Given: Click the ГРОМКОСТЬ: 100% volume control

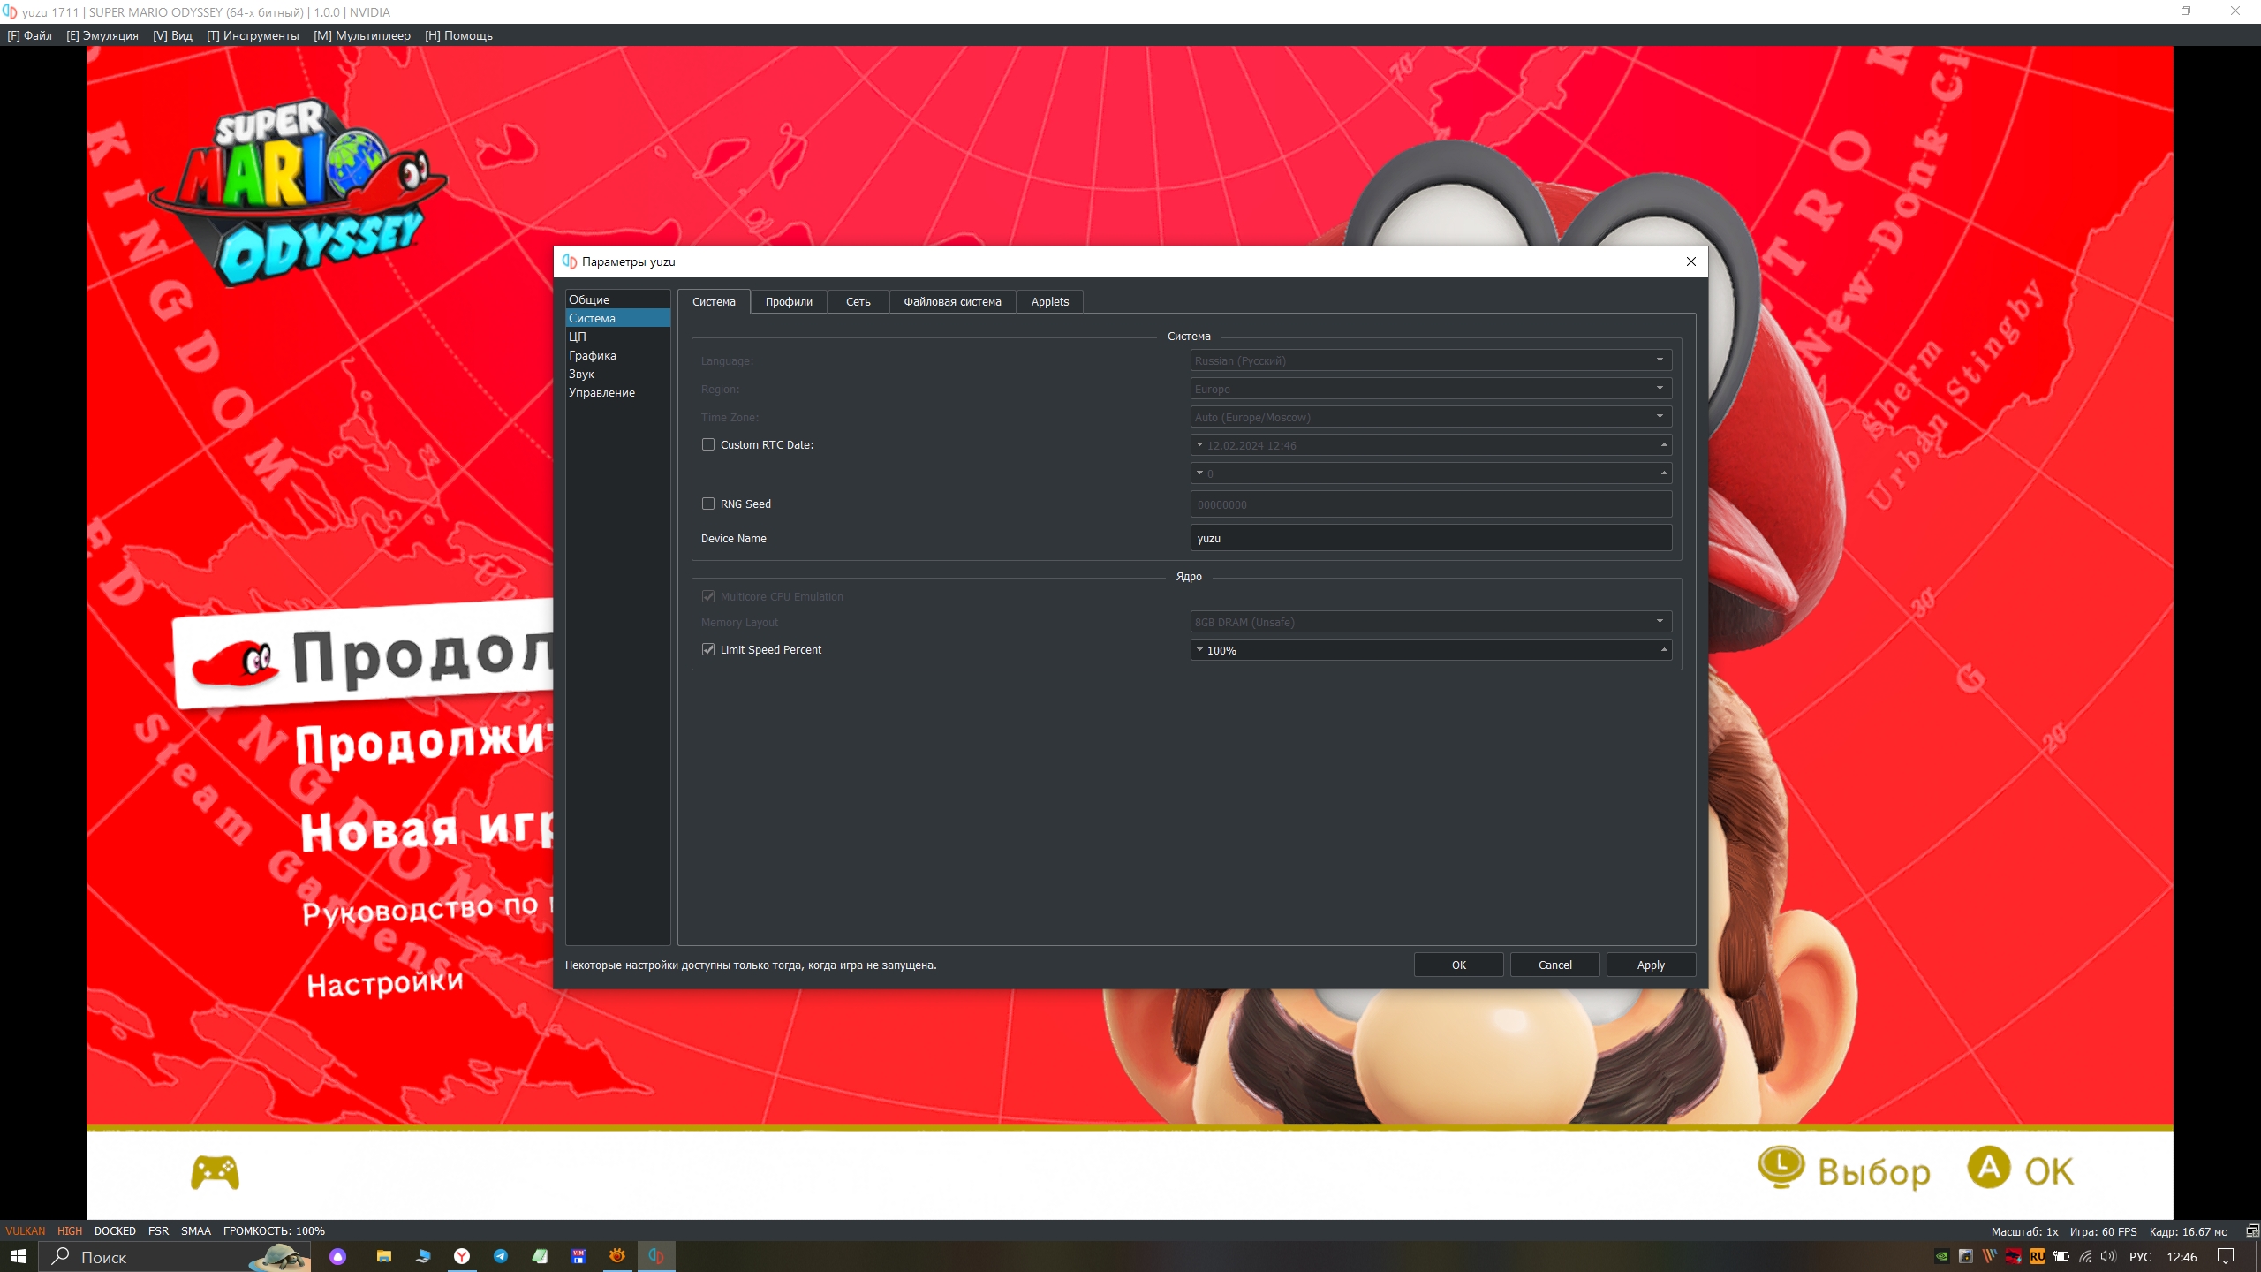Looking at the screenshot, I should pyautogui.click(x=274, y=1230).
